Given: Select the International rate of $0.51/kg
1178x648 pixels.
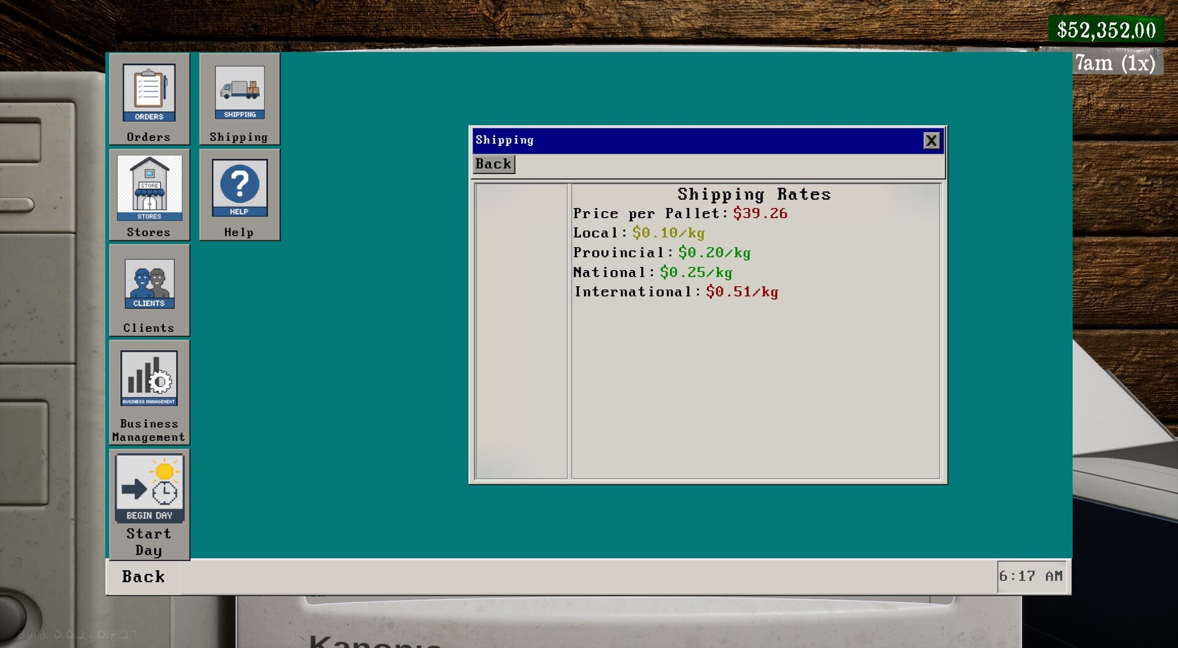Looking at the screenshot, I should [742, 292].
